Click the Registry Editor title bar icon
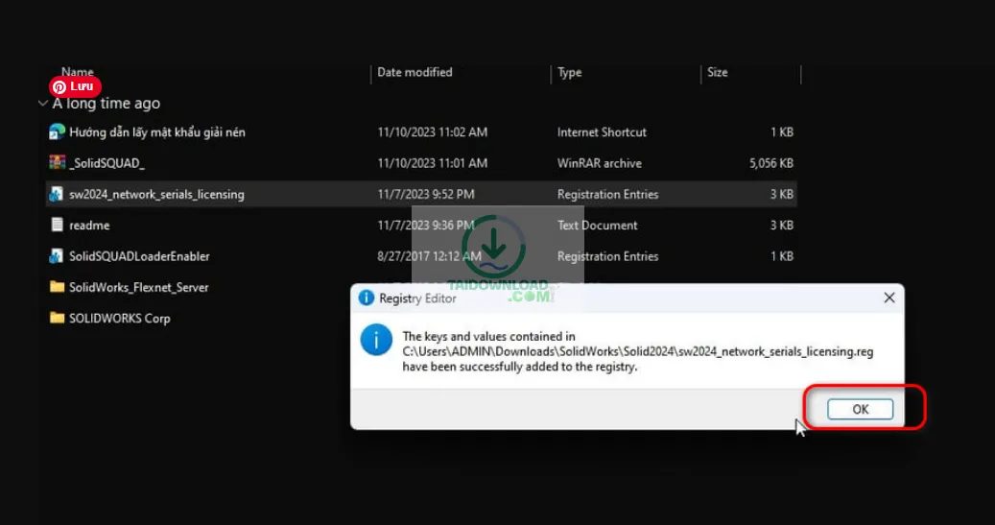Image resolution: width=995 pixels, height=525 pixels. (x=366, y=298)
